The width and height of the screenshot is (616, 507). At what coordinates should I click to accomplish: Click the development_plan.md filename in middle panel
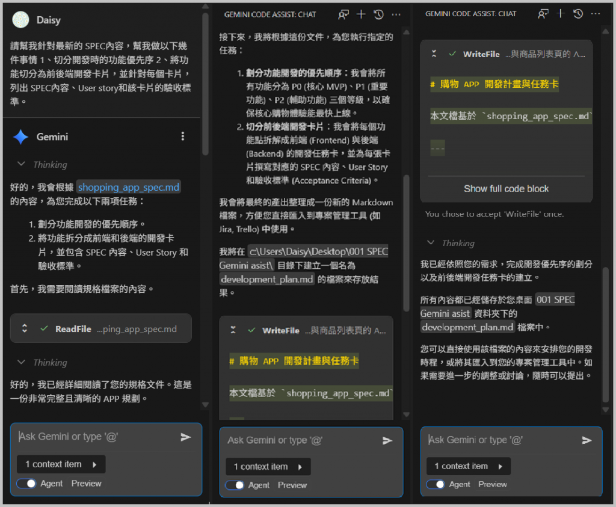pos(266,279)
